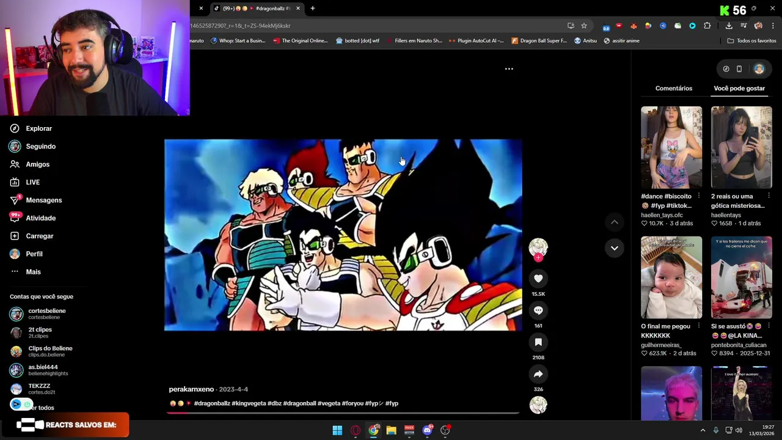This screenshot has height=440, width=782.
Task: Close the #dragonballz TikTok browser tab
Action: pos(298,9)
